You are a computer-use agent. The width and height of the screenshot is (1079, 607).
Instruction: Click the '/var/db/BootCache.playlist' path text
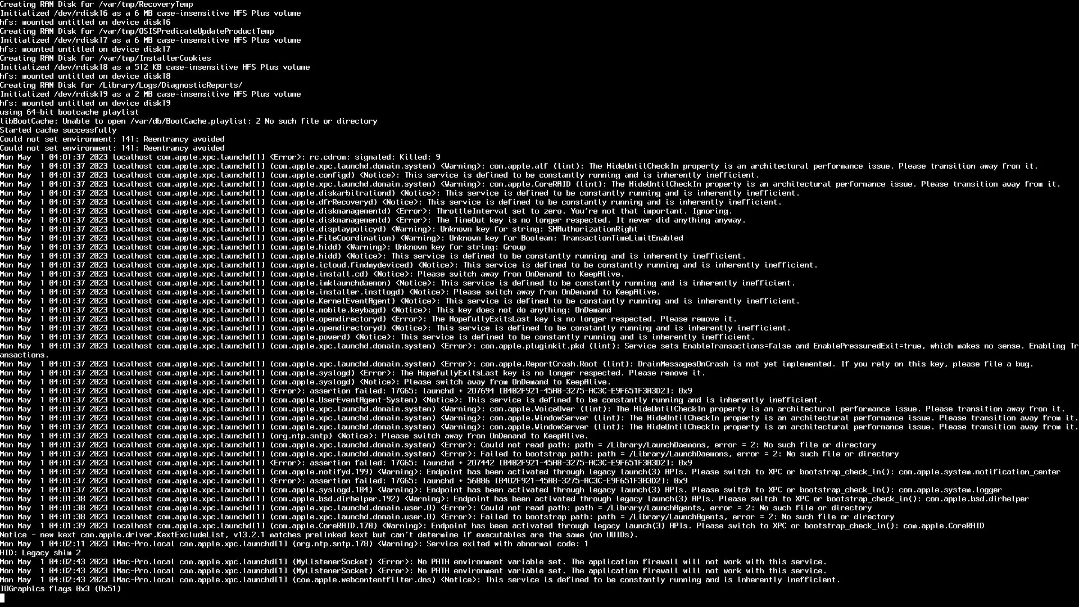point(189,121)
